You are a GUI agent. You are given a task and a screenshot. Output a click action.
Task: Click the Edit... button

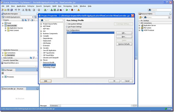coord(124,33)
